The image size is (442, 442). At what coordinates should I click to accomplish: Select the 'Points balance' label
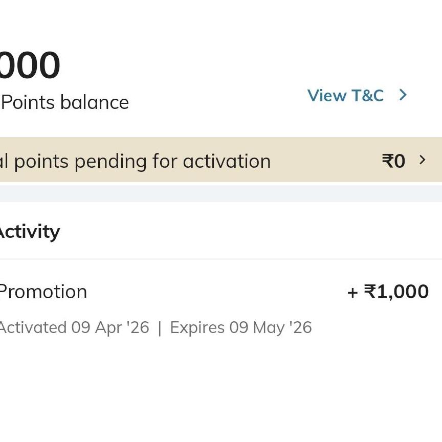coord(65,102)
